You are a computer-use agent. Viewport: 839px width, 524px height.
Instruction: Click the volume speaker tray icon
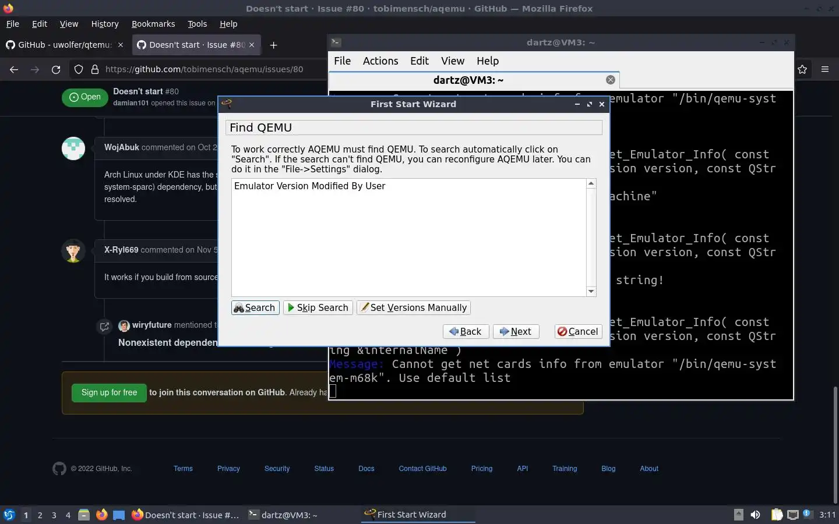pos(755,515)
